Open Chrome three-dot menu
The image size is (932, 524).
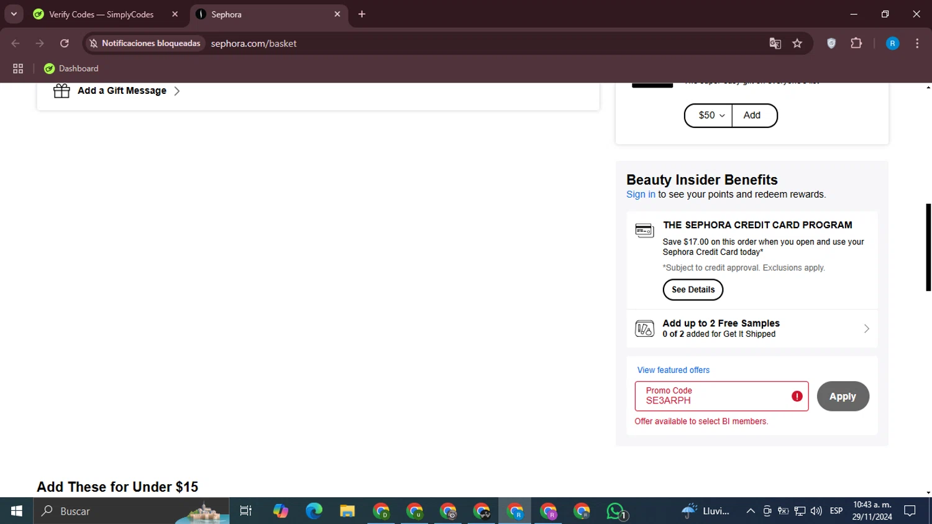pos(917,44)
